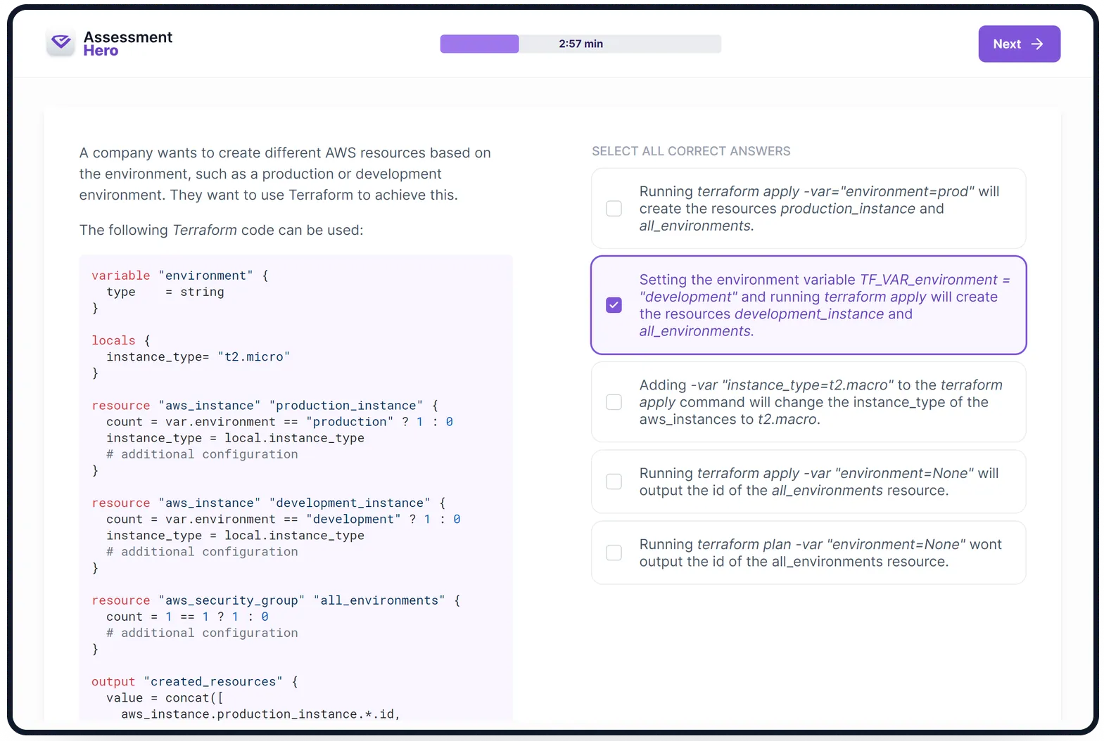
Task: Click the 'value = concat([' code line
Action: (x=165, y=697)
